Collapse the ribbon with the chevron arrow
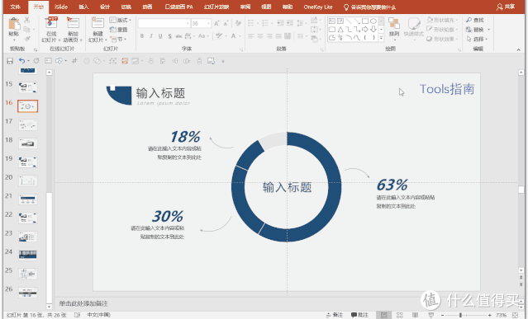 pyautogui.click(x=518, y=49)
